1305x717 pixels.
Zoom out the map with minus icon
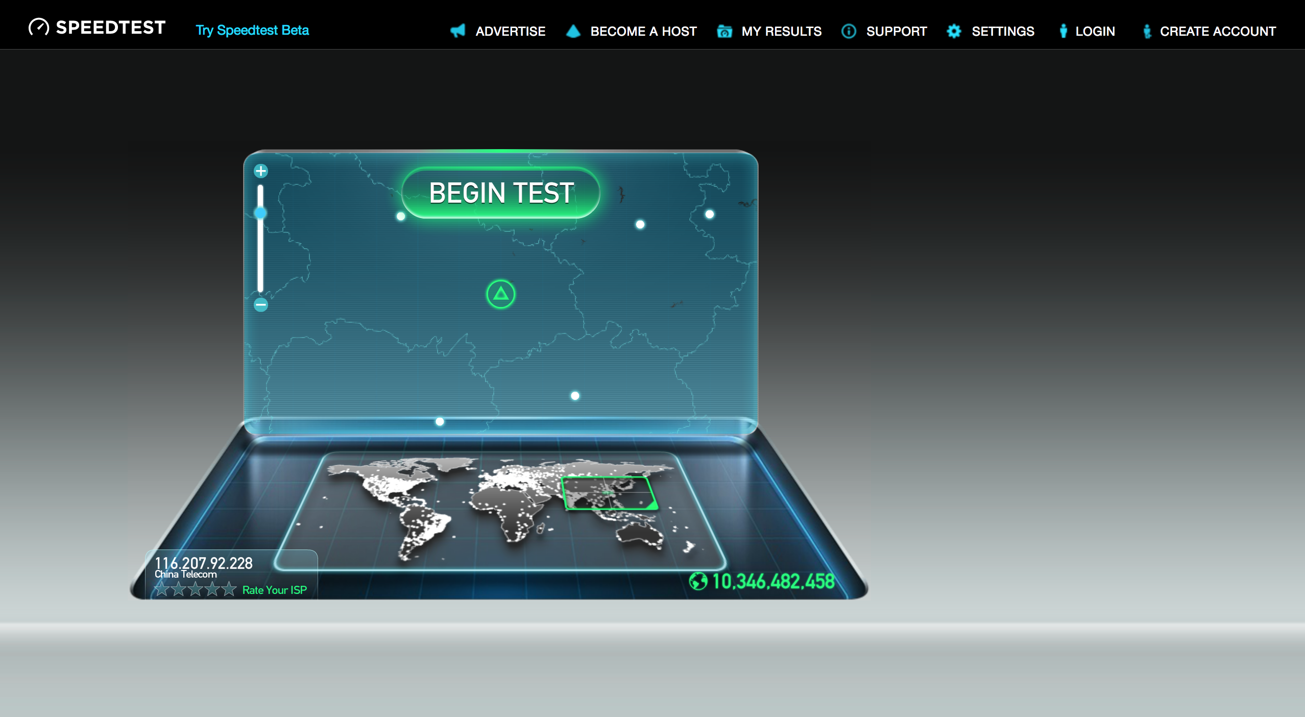pyautogui.click(x=261, y=305)
